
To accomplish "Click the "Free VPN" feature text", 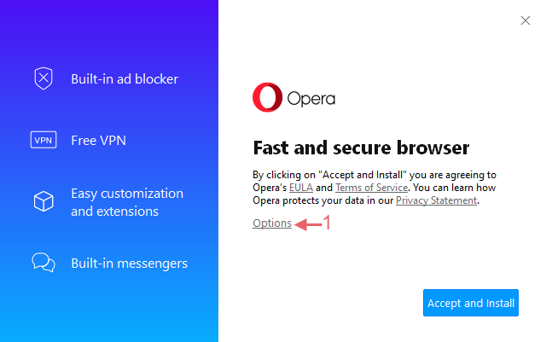I will coord(99,141).
